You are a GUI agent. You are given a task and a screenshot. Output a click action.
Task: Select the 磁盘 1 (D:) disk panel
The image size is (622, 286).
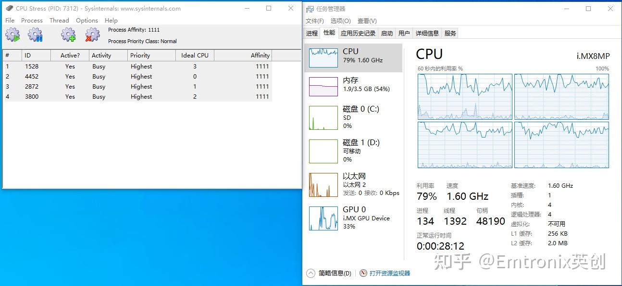point(353,150)
